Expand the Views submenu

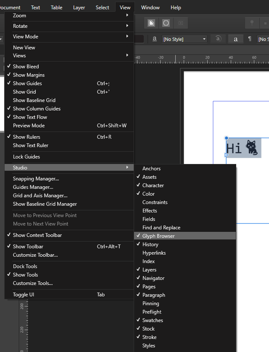point(69,56)
